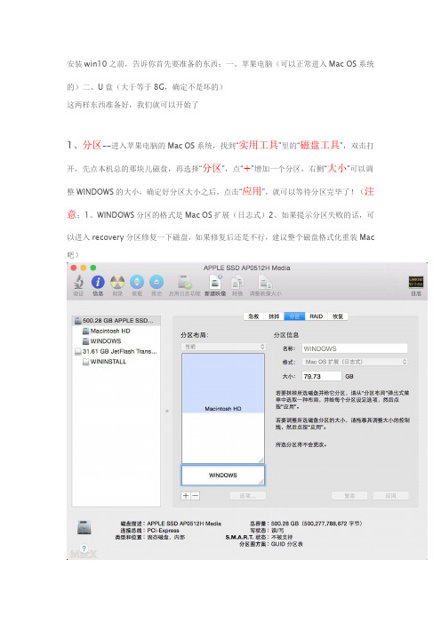Click the Verify (验证) microscope icon
This screenshot has width=441, height=624.
(78, 282)
